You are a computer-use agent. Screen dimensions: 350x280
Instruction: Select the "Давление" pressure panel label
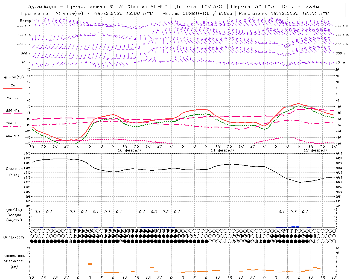click(14, 169)
